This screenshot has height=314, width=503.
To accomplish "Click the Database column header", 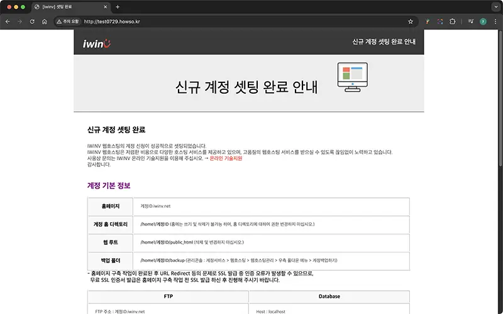I will (329, 296).
